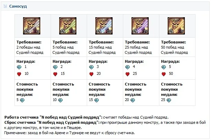Click the heart icon beside reward 50
211x140 pixels.
(x=163, y=74)
